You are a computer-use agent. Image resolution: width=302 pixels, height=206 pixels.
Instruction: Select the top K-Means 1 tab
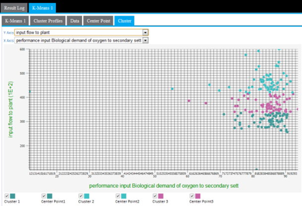pyautogui.click(x=42, y=8)
